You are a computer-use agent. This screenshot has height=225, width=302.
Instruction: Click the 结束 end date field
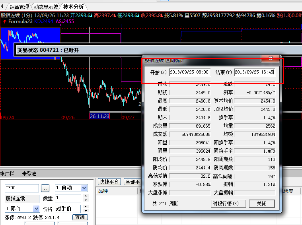click(x=254, y=72)
